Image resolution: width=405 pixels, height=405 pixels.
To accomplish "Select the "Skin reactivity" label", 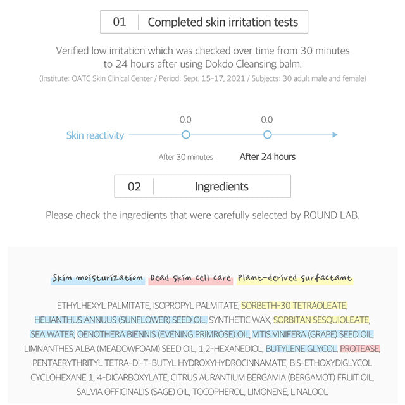I will click(x=95, y=135).
